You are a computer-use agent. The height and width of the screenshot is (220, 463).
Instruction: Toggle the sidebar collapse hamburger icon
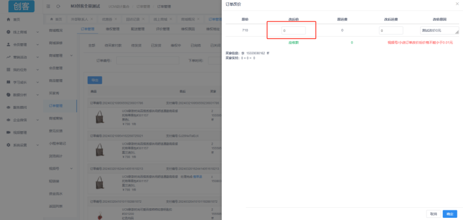49,7
